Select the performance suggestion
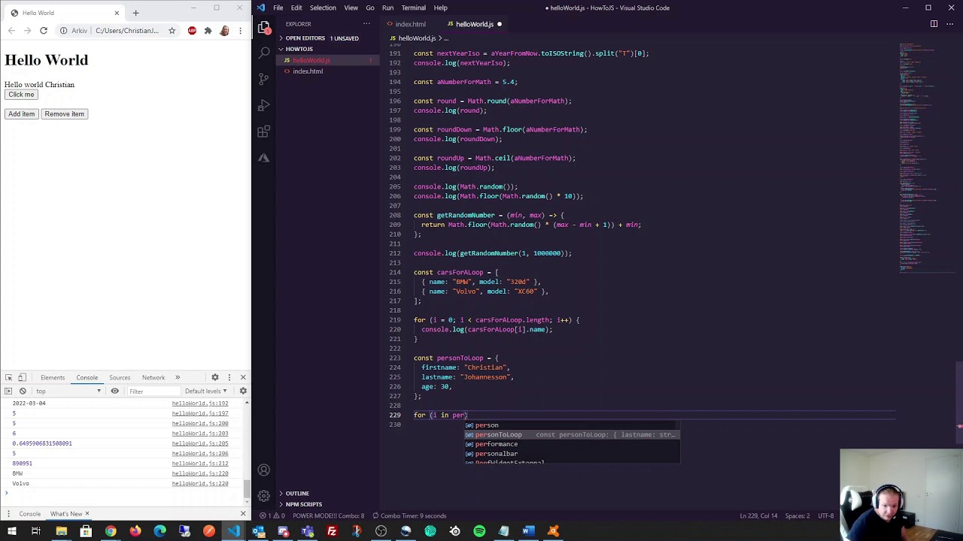Screen dimensions: 963x541 click(573, 444)
